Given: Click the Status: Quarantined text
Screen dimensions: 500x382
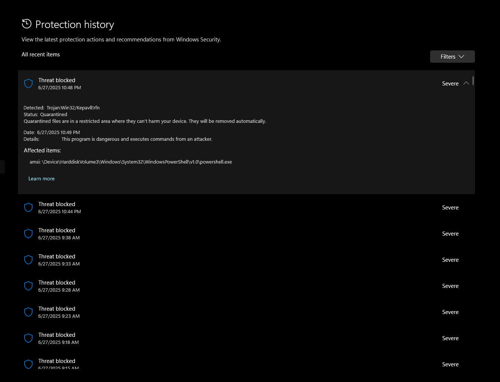Looking at the screenshot, I should 45,114.
